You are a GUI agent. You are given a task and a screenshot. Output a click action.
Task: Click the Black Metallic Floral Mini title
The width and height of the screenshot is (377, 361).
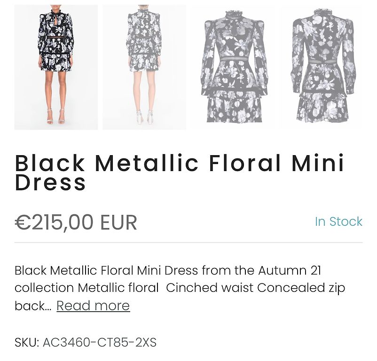pyautogui.click(x=180, y=163)
